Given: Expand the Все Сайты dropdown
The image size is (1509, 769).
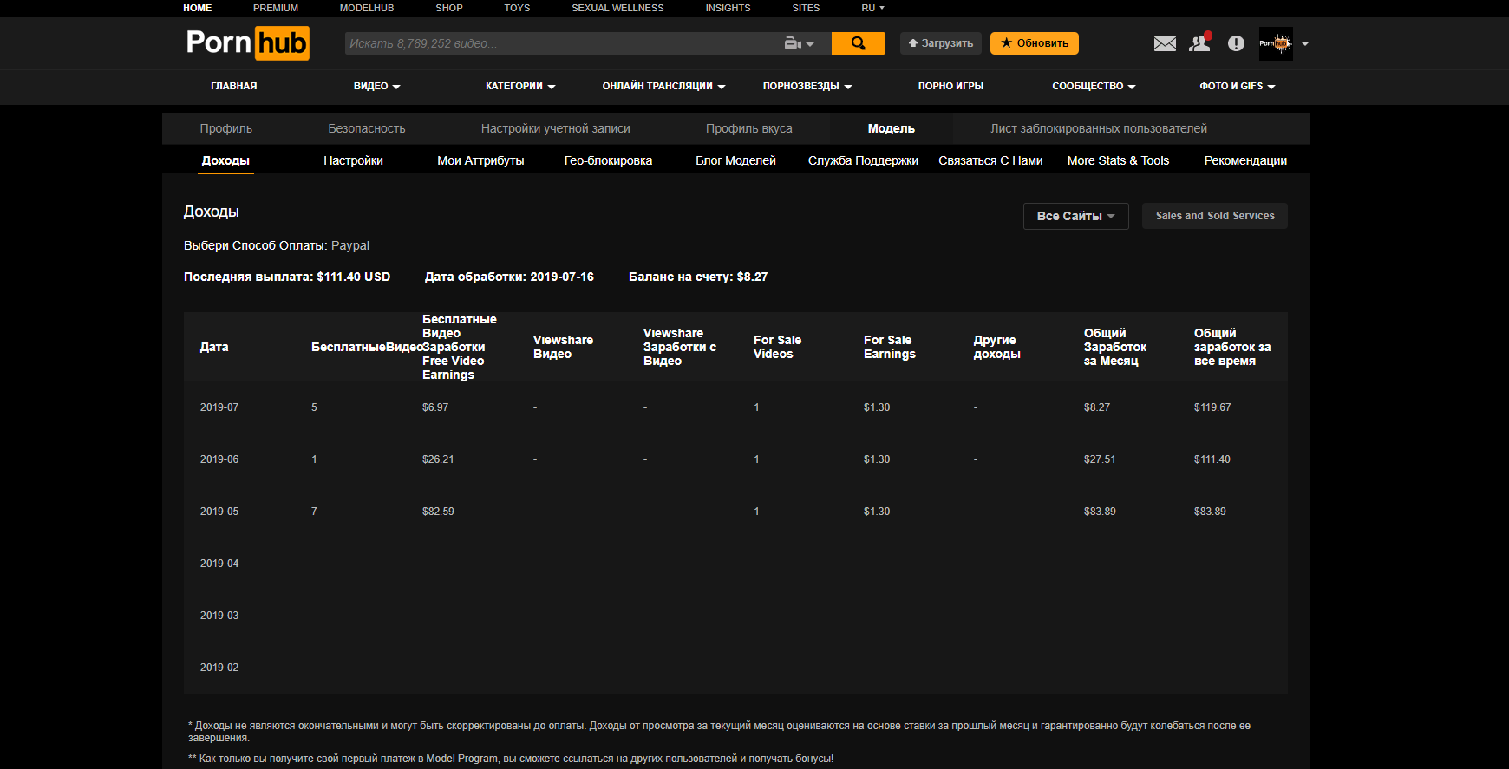Looking at the screenshot, I should [x=1075, y=216].
